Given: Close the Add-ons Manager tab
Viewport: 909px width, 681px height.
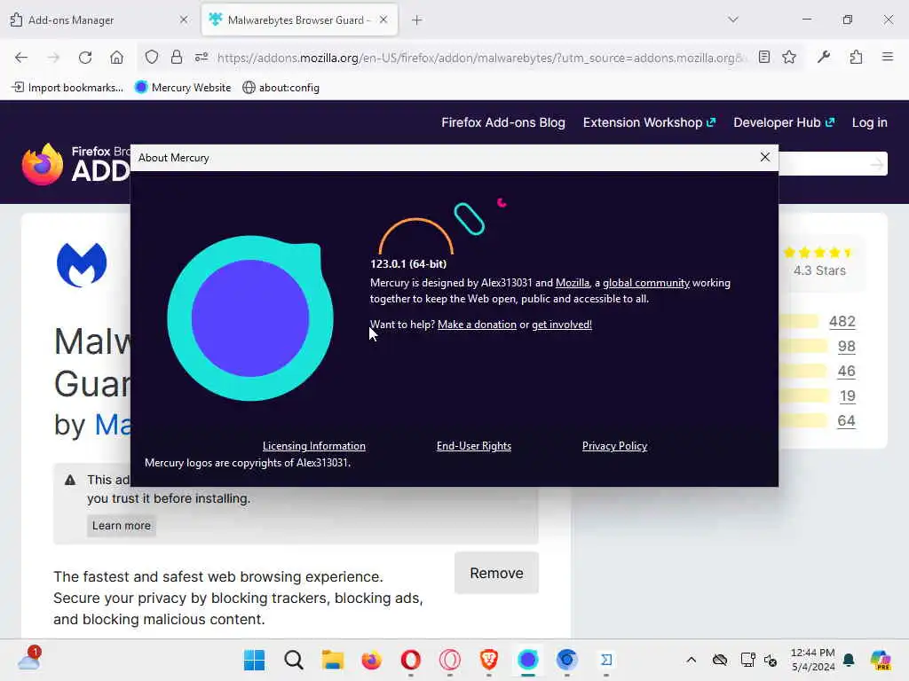Looking at the screenshot, I should [183, 20].
